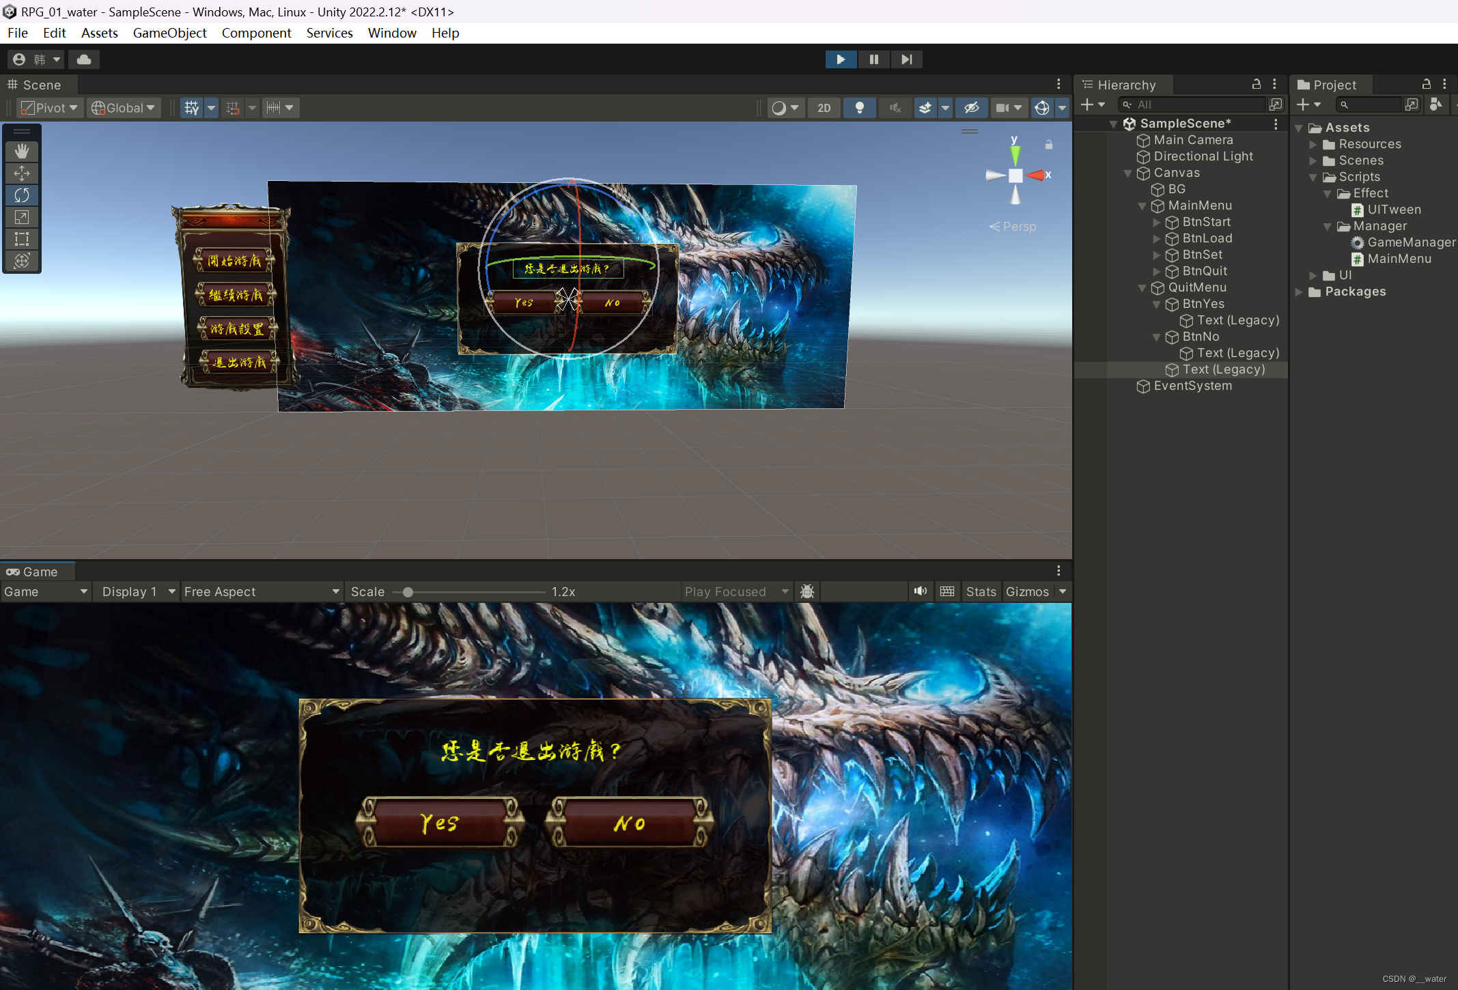Click the Hierarchy search field
Image resolution: width=1458 pixels, height=990 pixels.
click(1192, 104)
